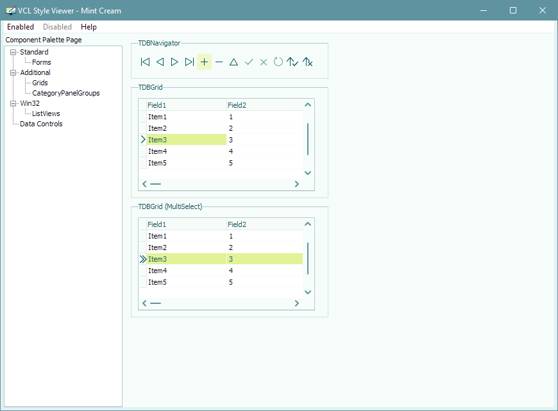The height and width of the screenshot is (411, 558).
Task: Cancel updates with arrow-X icon
Action: (x=307, y=62)
